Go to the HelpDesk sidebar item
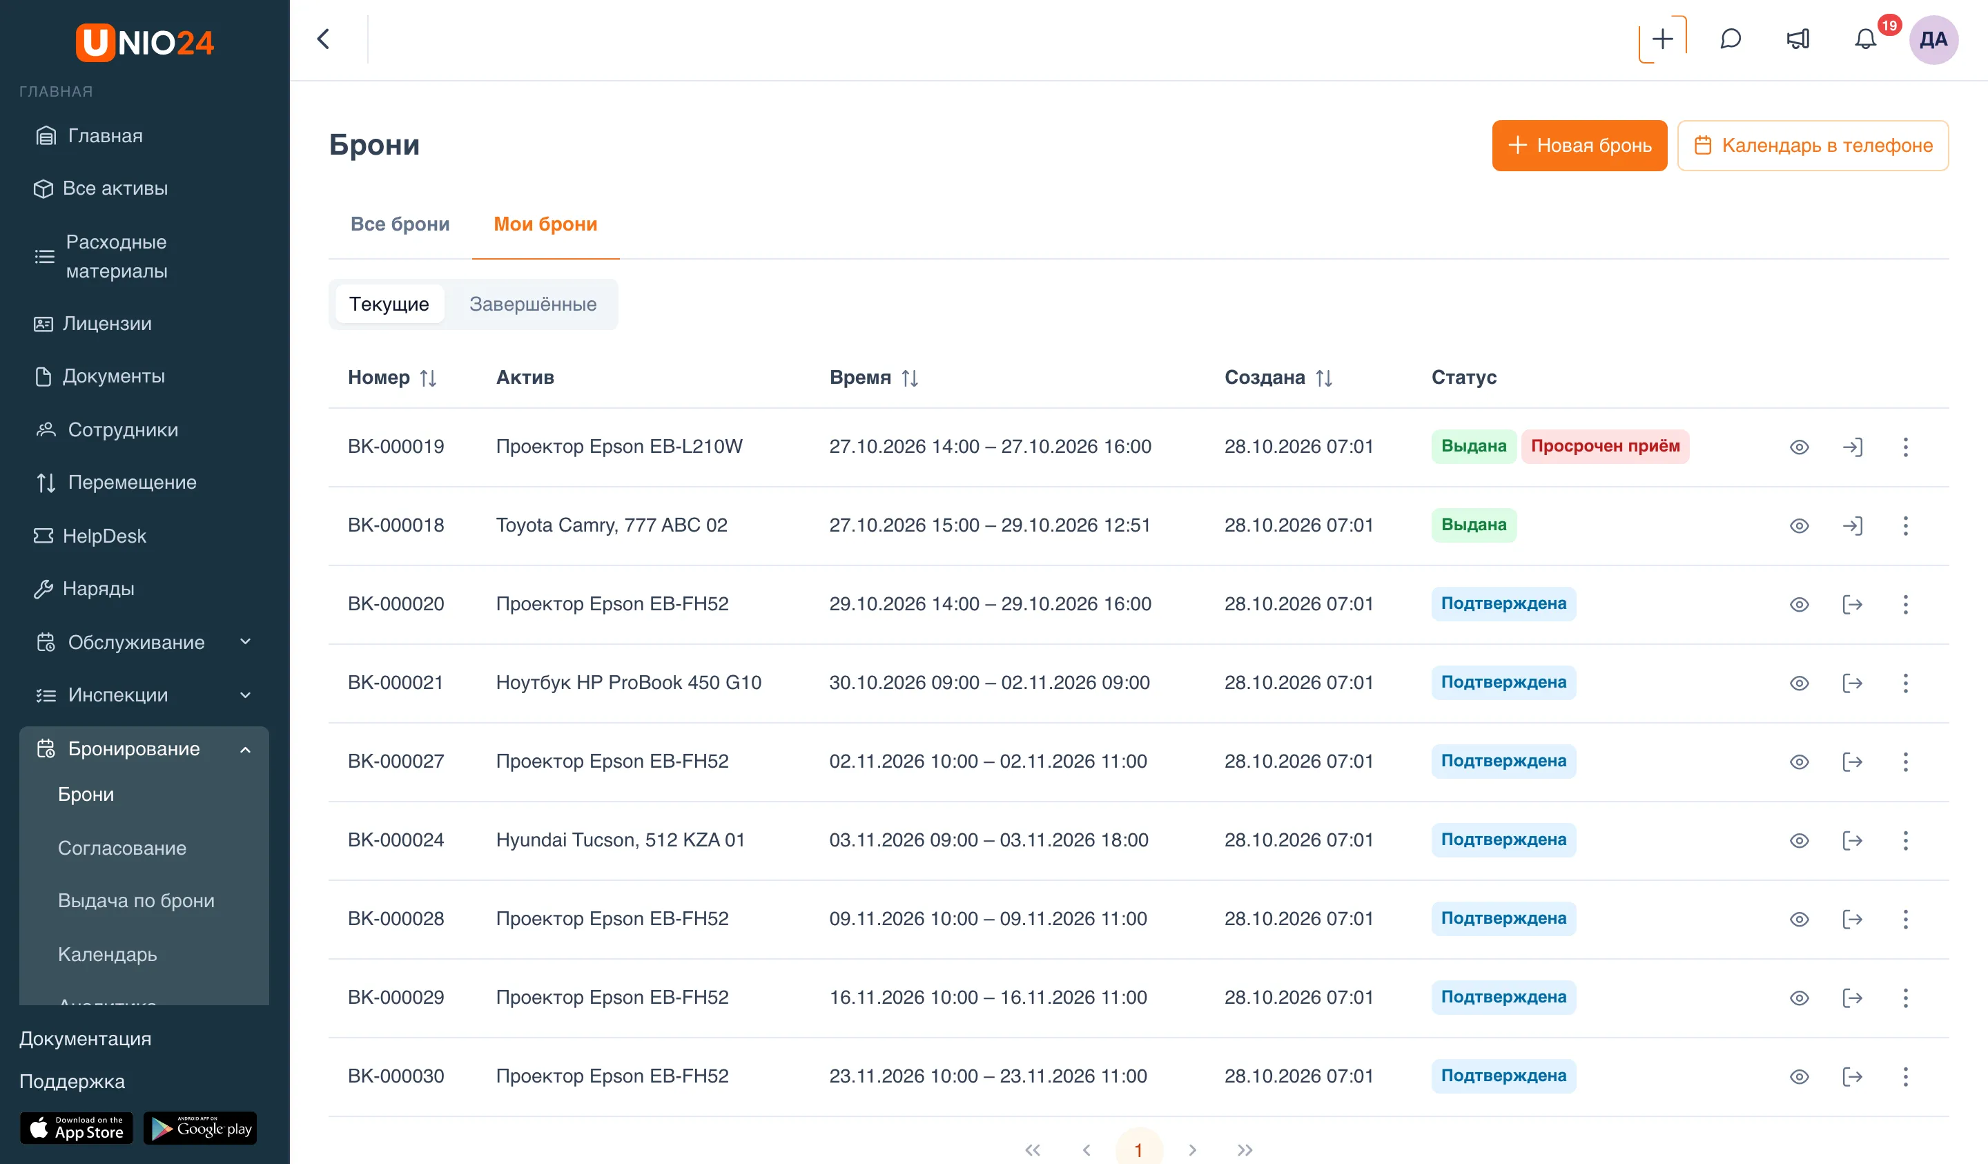Viewport: 1988px width, 1164px height. tap(104, 536)
